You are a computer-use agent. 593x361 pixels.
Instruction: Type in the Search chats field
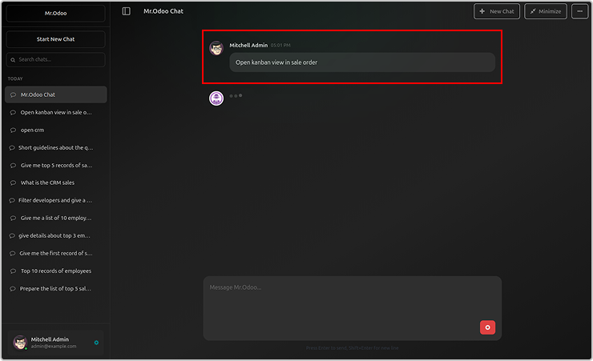[x=59, y=60]
